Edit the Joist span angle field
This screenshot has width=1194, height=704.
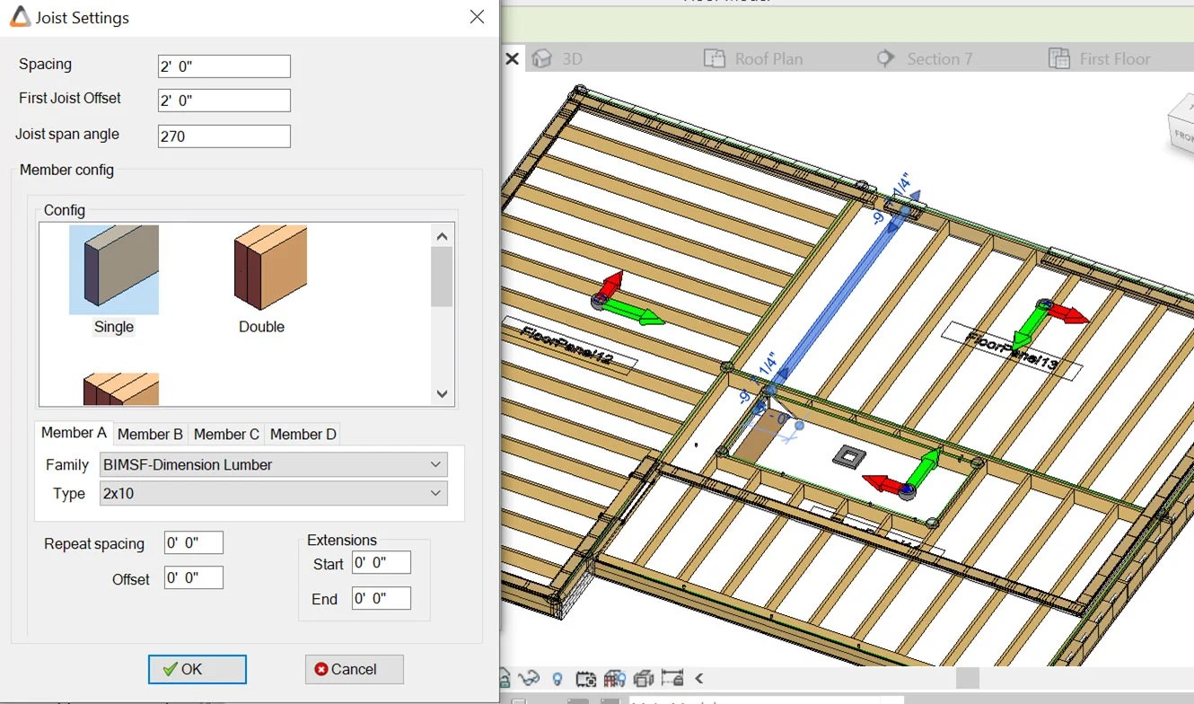click(x=223, y=136)
